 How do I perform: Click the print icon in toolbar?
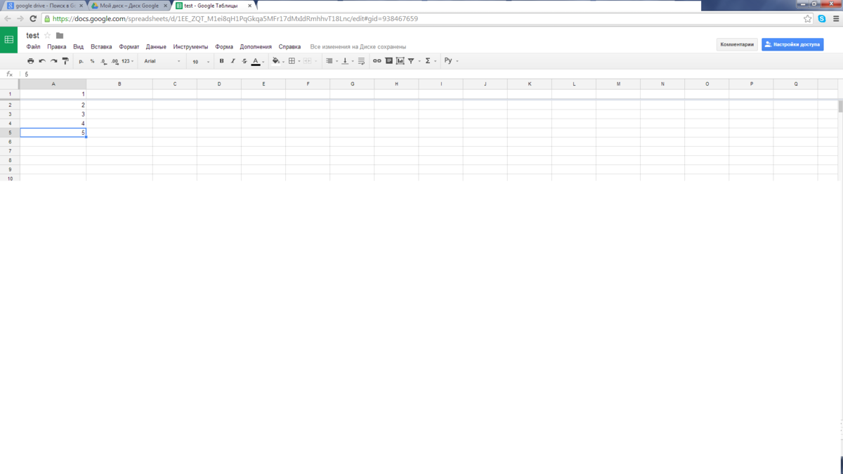30,61
